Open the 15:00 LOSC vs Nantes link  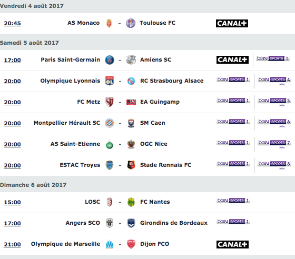[x=13, y=202]
